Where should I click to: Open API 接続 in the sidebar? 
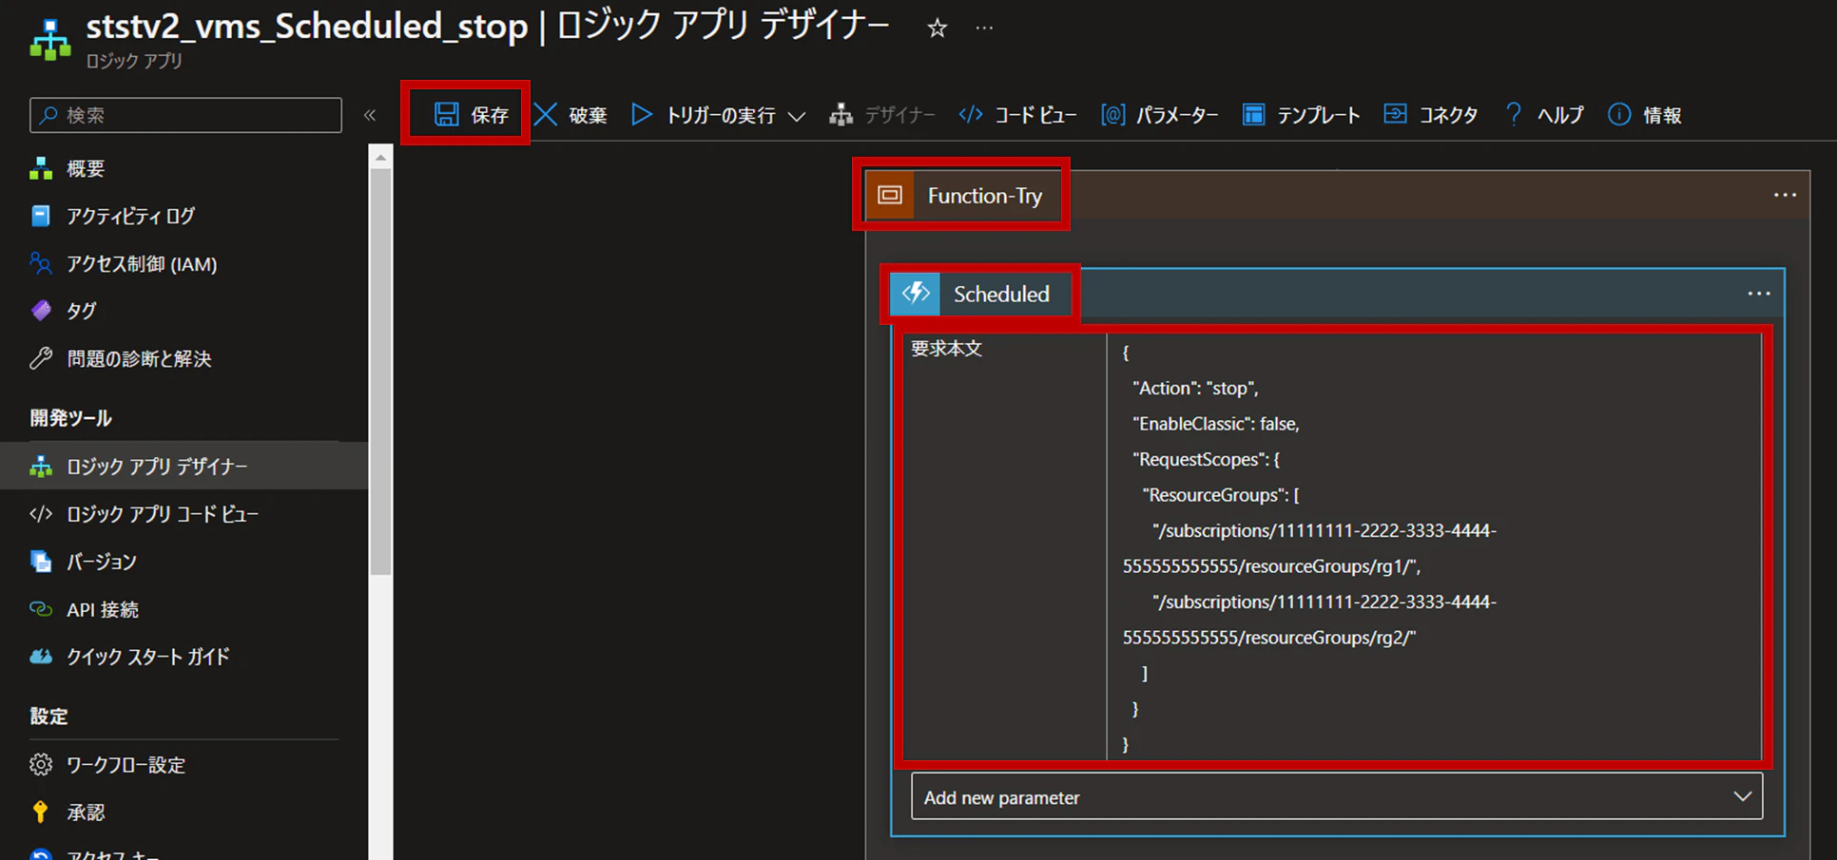[184, 609]
